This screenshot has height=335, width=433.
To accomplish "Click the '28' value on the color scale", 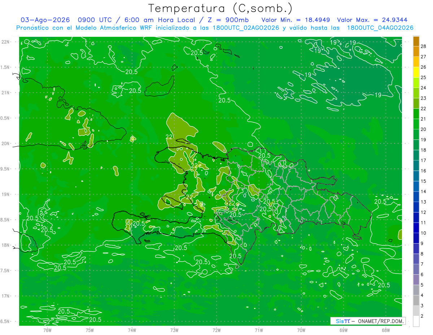I will pyautogui.click(x=423, y=46).
